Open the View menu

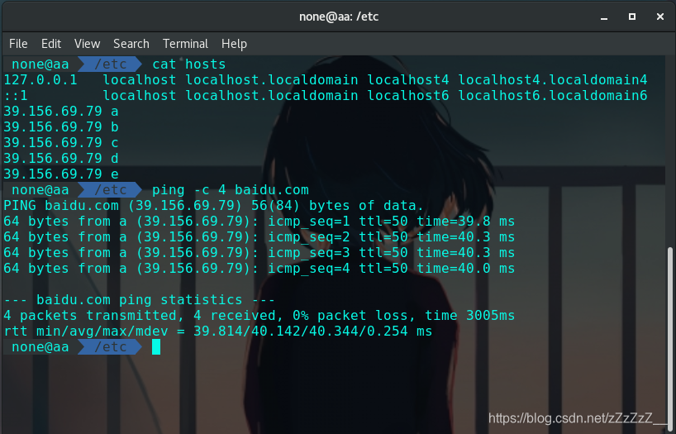coord(87,44)
